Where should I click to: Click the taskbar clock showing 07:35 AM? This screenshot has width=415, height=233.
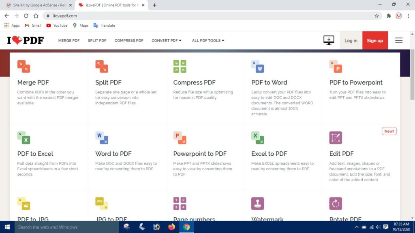(402, 227)
